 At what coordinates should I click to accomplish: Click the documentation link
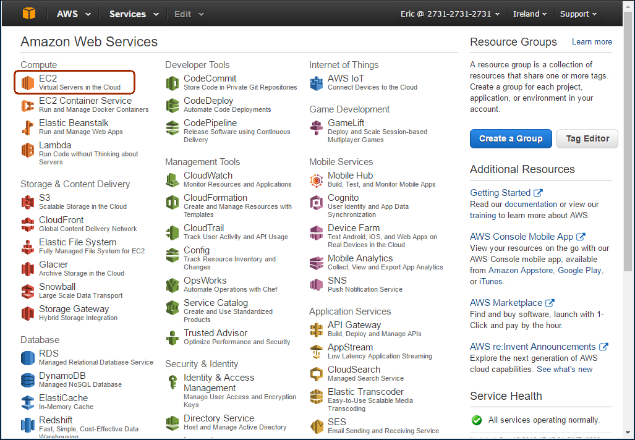pyautogui.click(x=531, y=204)
